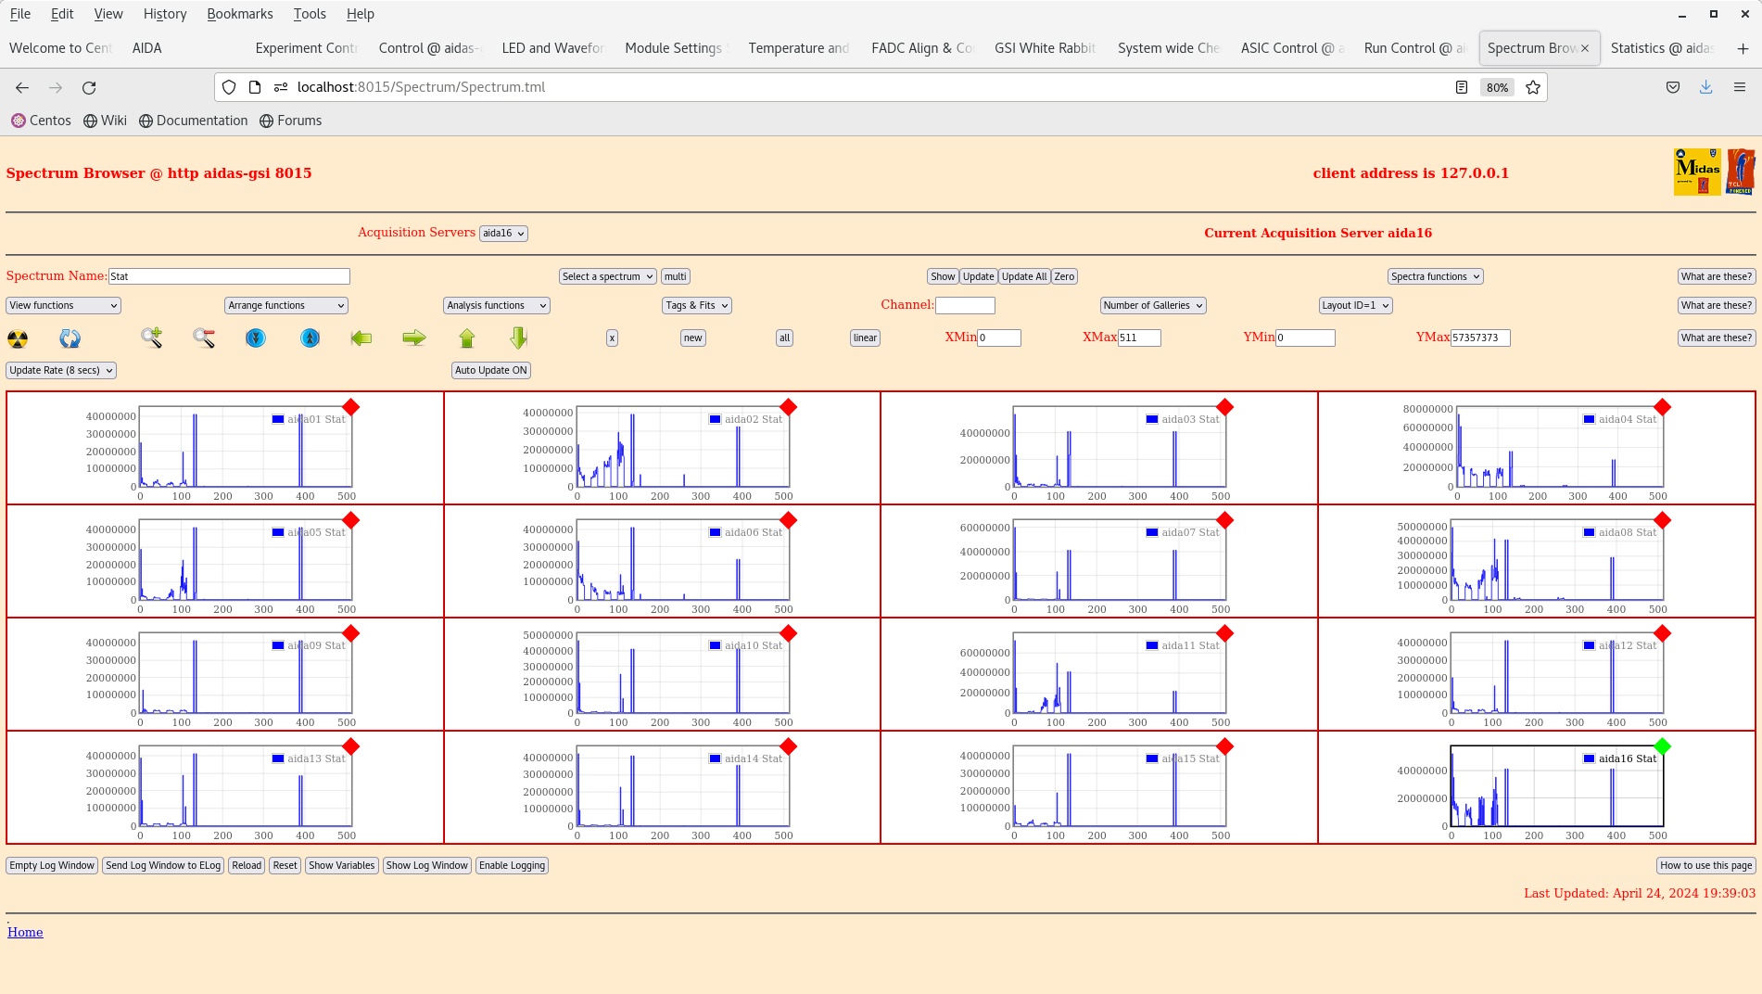The image size is (1762, 994).
Task: Open Wiki bookmark in toolbar
Action: pyautogui.click(x=105, y=121)
